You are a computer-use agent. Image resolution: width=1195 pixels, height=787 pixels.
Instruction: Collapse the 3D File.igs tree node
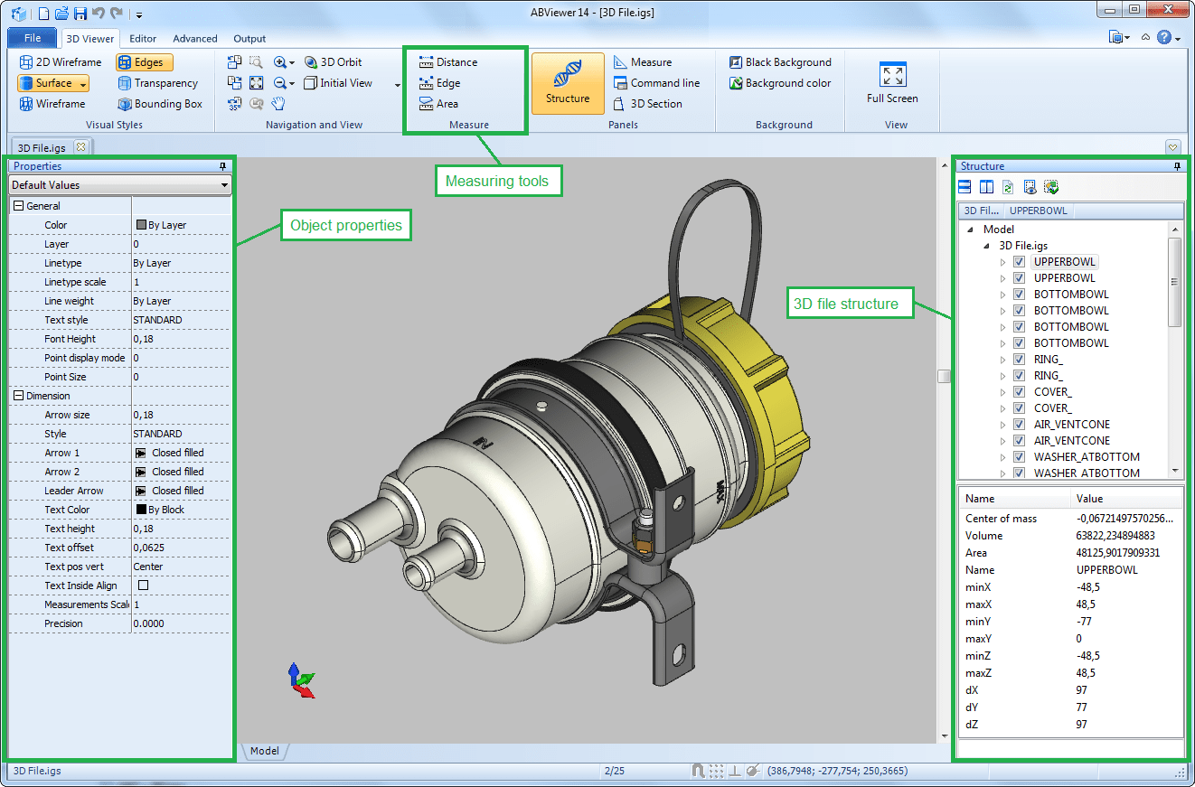(x=985, y=245)
